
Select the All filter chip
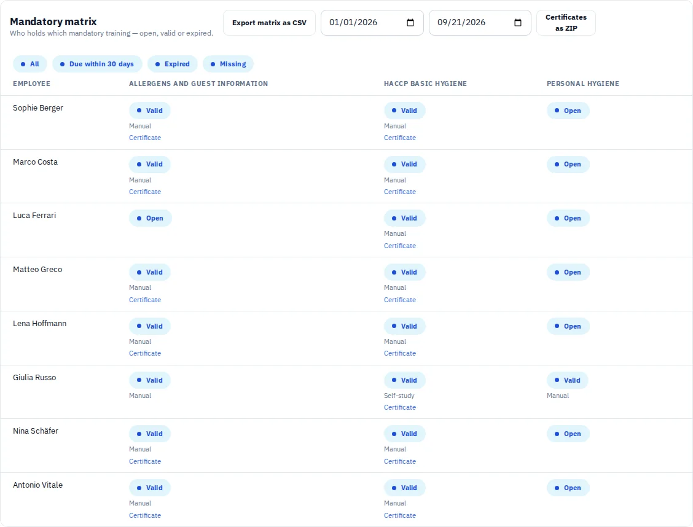(x=29, y=64)
